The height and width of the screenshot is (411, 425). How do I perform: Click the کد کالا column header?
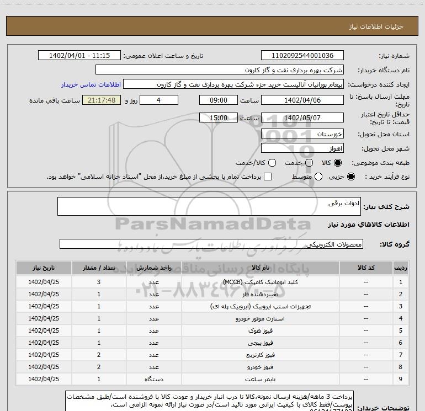[x=366, y=268]
